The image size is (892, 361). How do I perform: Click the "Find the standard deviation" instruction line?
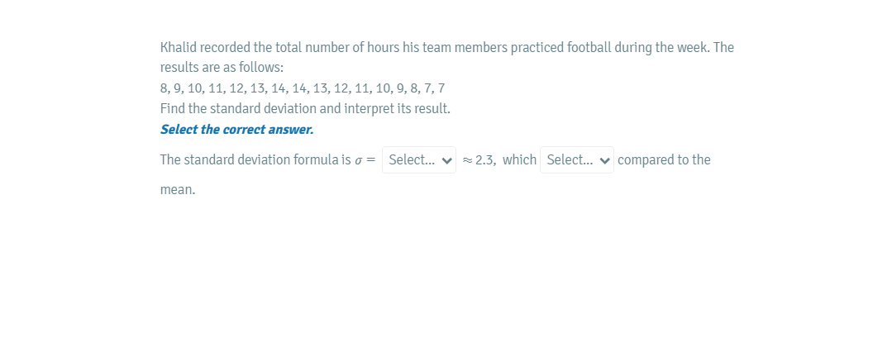(305, 109)
